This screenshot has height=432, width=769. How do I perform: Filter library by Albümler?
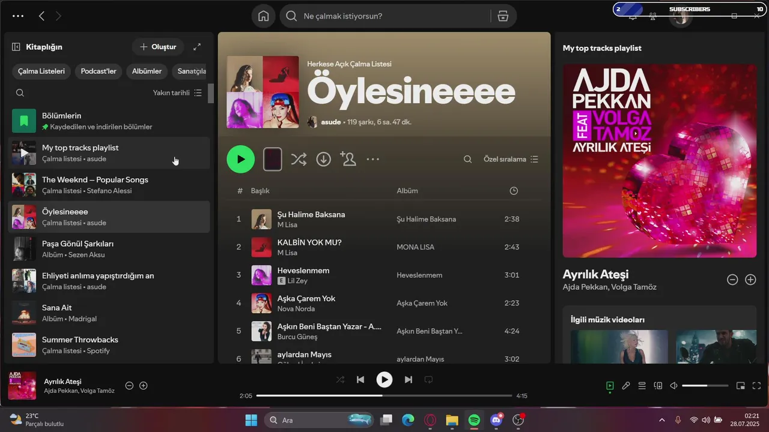(147, 71)
